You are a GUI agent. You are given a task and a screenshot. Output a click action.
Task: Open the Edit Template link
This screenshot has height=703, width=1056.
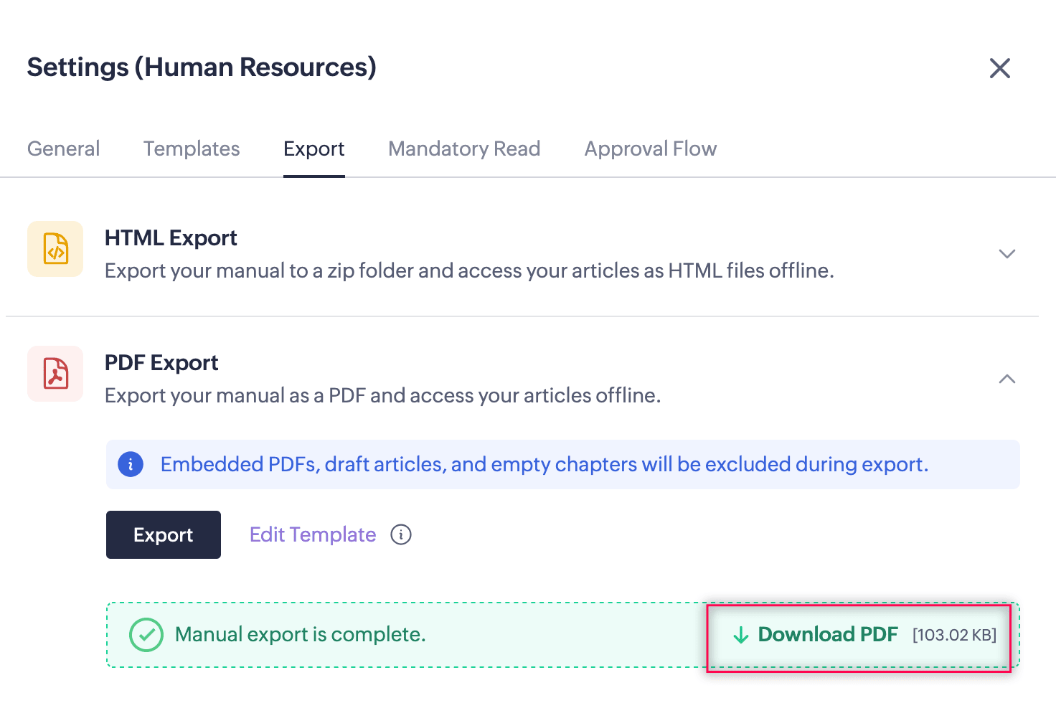pos(313,534)
